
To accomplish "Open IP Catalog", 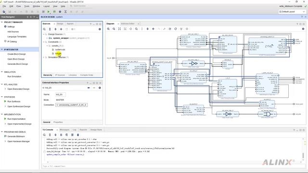I will 12,42.
